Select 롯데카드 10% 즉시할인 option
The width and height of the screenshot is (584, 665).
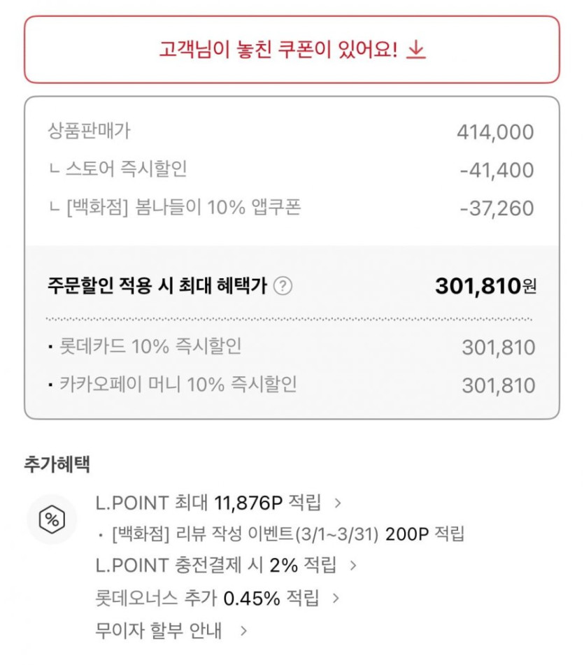(150, 347)
